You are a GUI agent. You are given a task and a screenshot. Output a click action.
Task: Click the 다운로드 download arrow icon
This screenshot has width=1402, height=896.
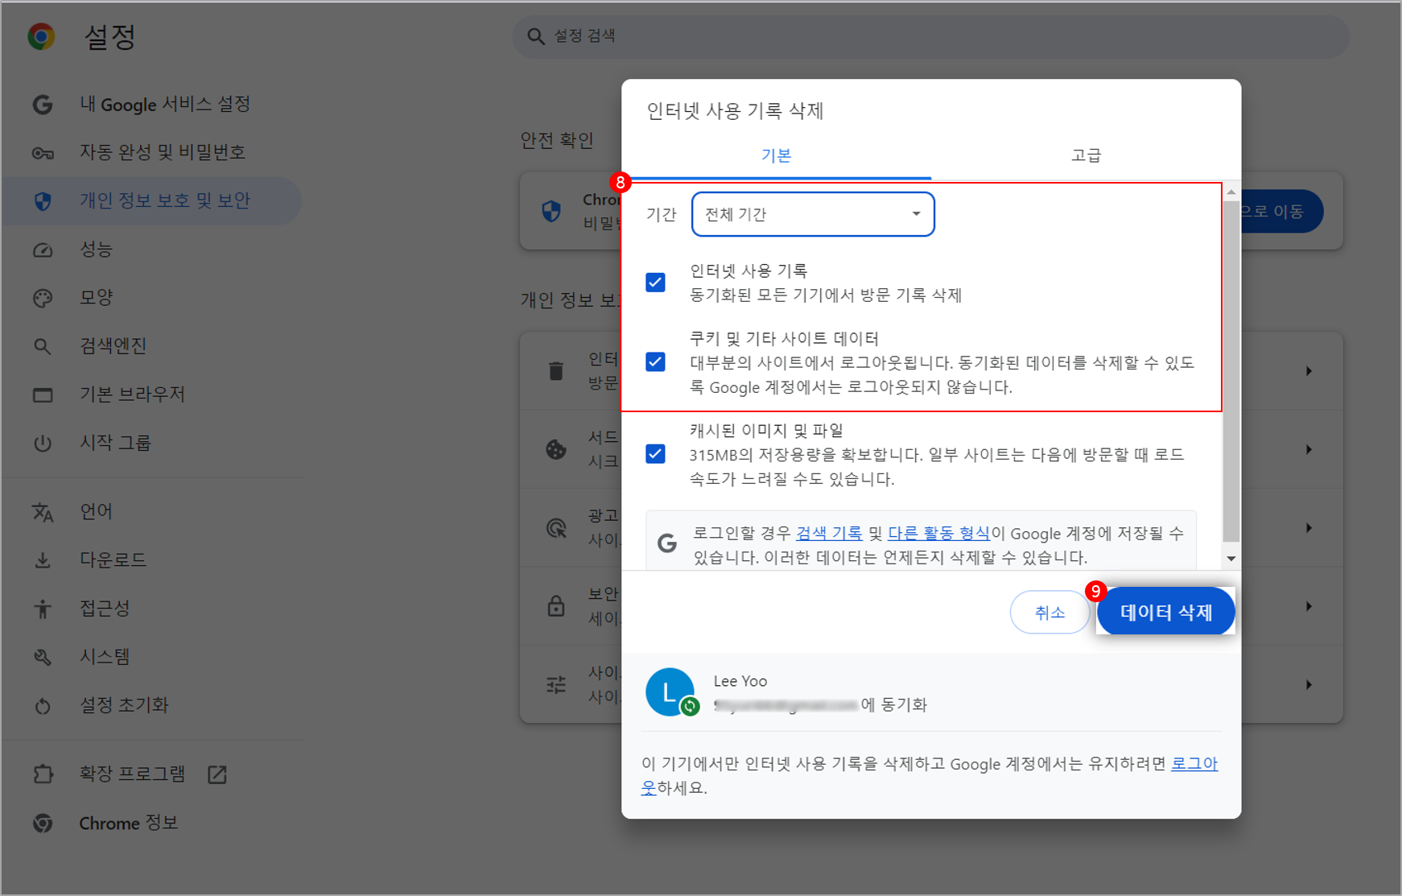click(42, 559)
